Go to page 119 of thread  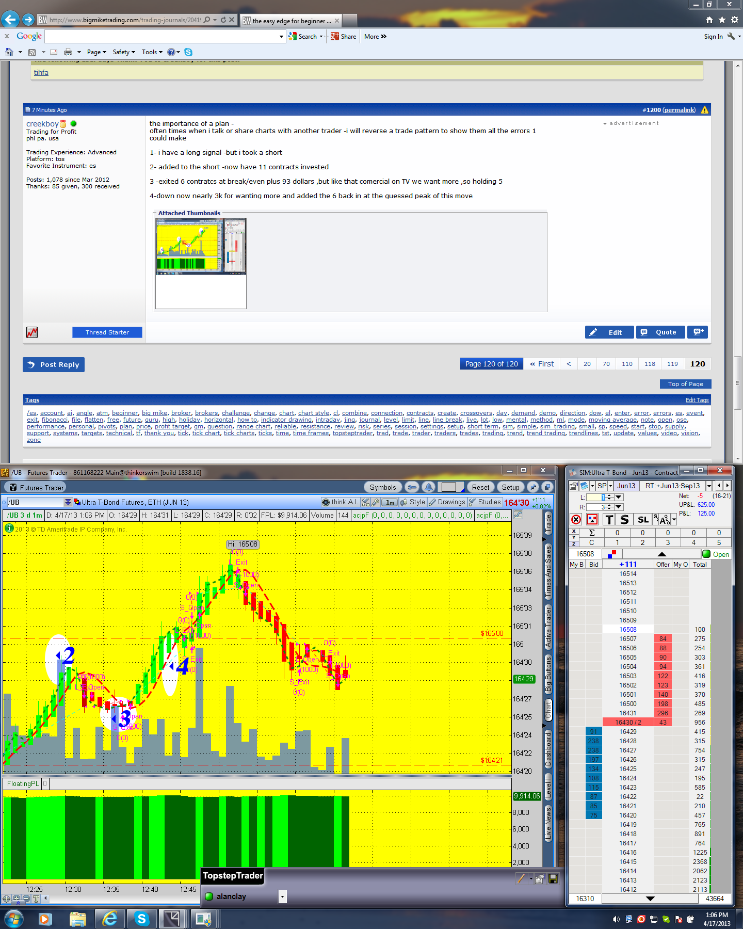pos(672,364)
